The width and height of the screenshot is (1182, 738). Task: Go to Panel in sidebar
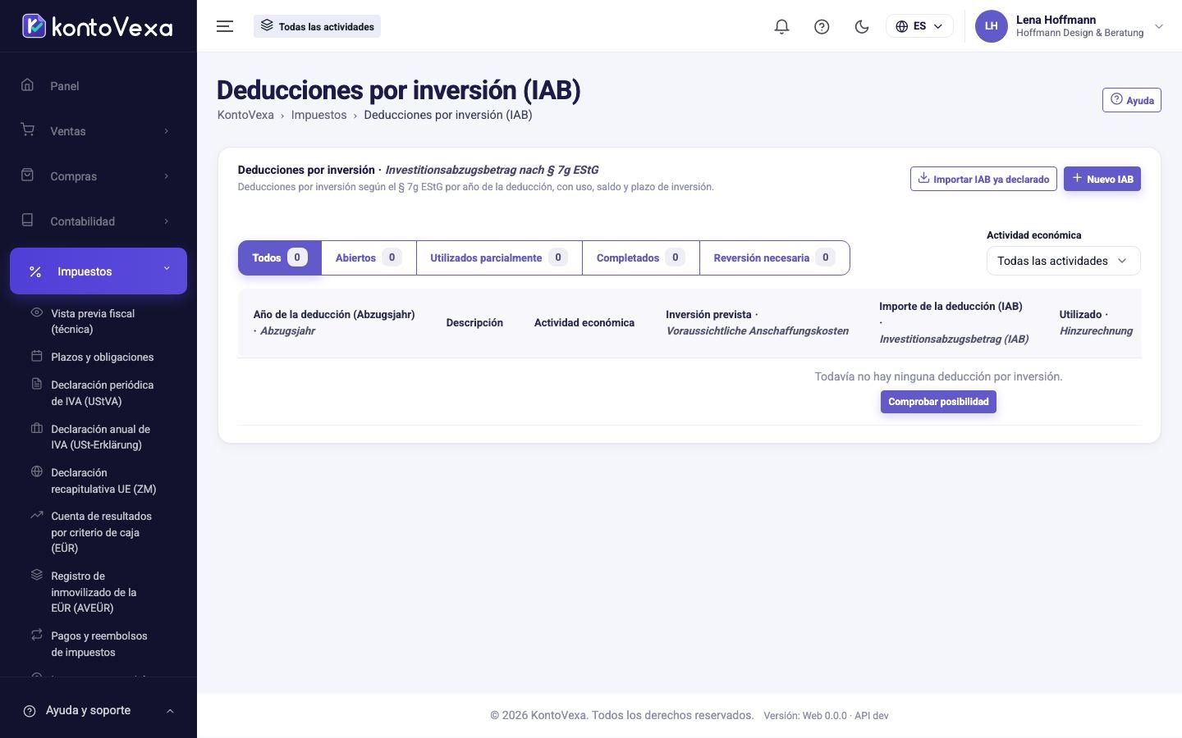64,86
